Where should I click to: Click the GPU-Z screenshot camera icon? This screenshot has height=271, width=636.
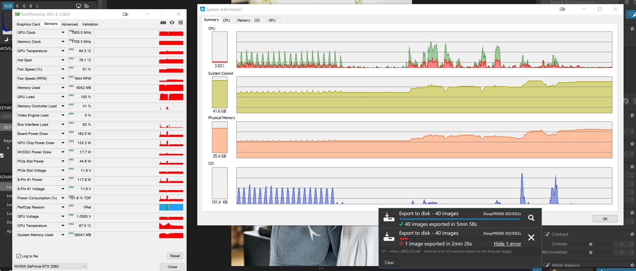pos(163,23)
